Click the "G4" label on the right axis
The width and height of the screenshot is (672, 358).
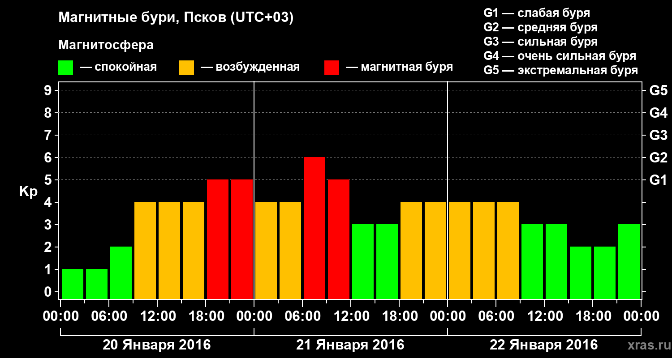click(658, 113)
